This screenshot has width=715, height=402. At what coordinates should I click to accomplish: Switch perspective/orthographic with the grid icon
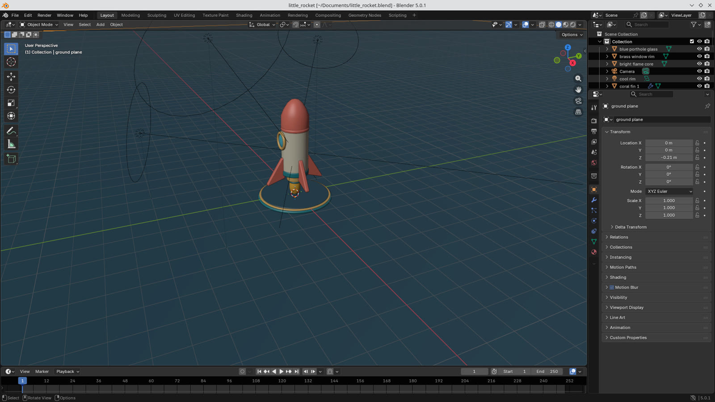(578, 112)
